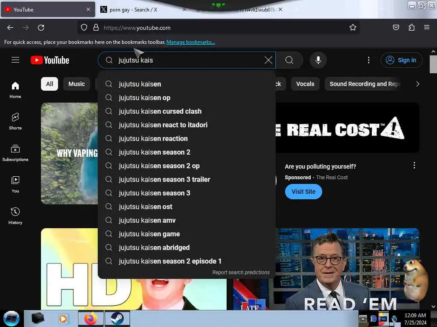This screenshot has height=327, width=437.
Task: Choose suggestion 'jujutsu kaisen op'
Action: [x=187, y=98]
